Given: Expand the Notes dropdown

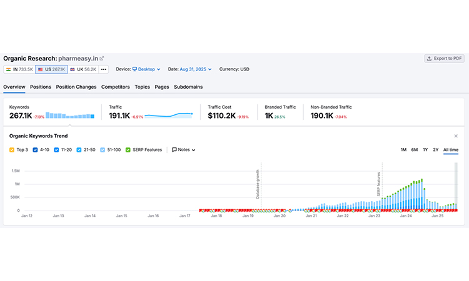Looking at the screenshot, I should click(184, 150).
